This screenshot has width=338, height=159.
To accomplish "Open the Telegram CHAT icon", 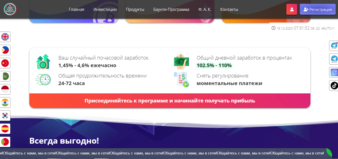I will pyautogui.click(x=334, y=46).
